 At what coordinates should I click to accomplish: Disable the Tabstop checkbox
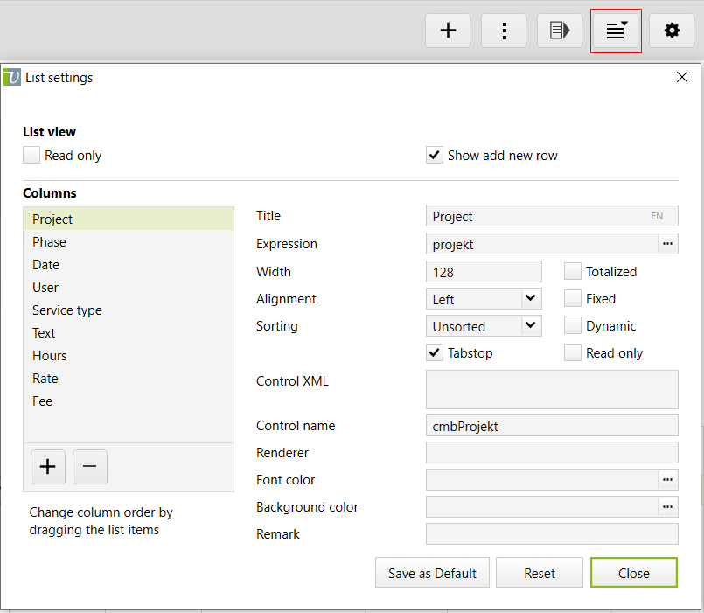(x=435, y=353)
